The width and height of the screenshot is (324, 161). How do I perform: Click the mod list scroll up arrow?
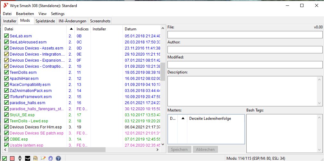click(x=163, y=28)
